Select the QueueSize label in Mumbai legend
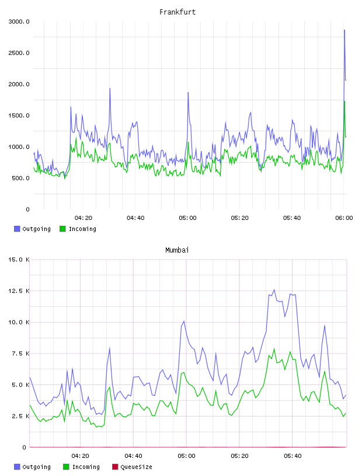355x476 pixels. click(x=136, y=467)
